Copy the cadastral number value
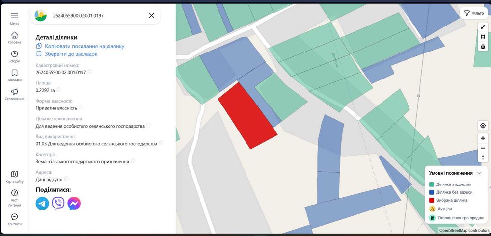 pos(90,72)
